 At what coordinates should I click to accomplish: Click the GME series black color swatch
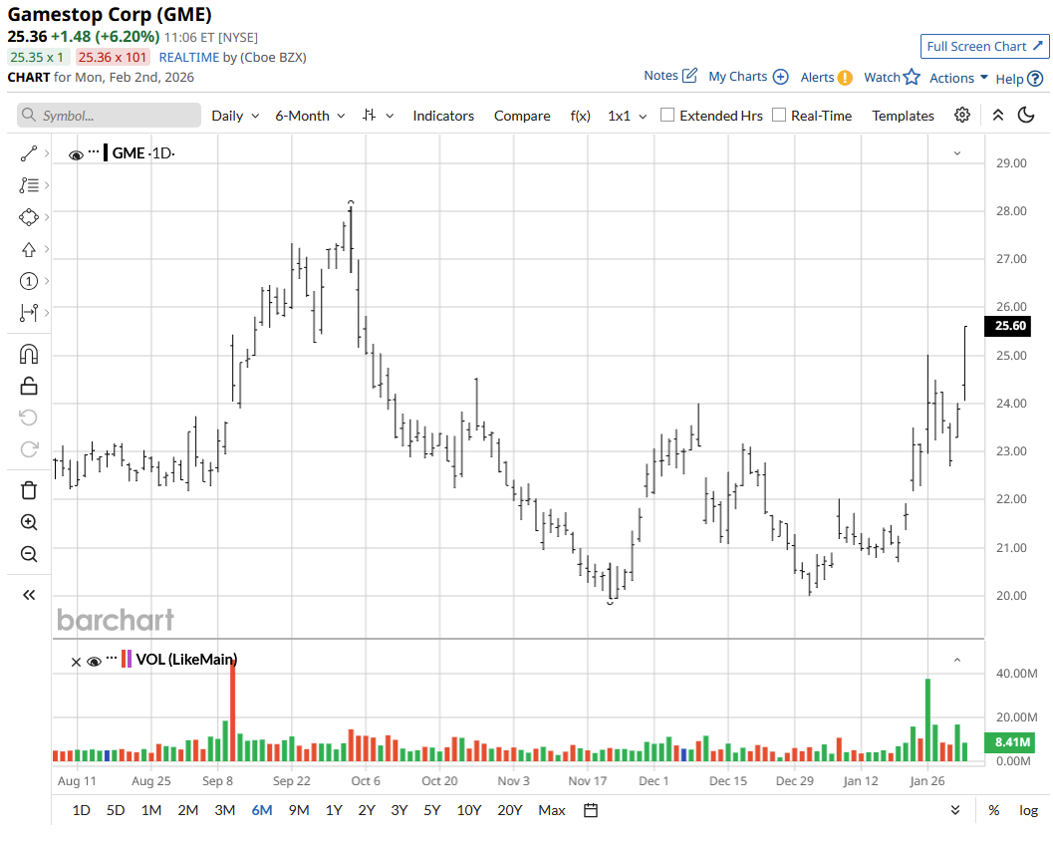coord(107,152)
